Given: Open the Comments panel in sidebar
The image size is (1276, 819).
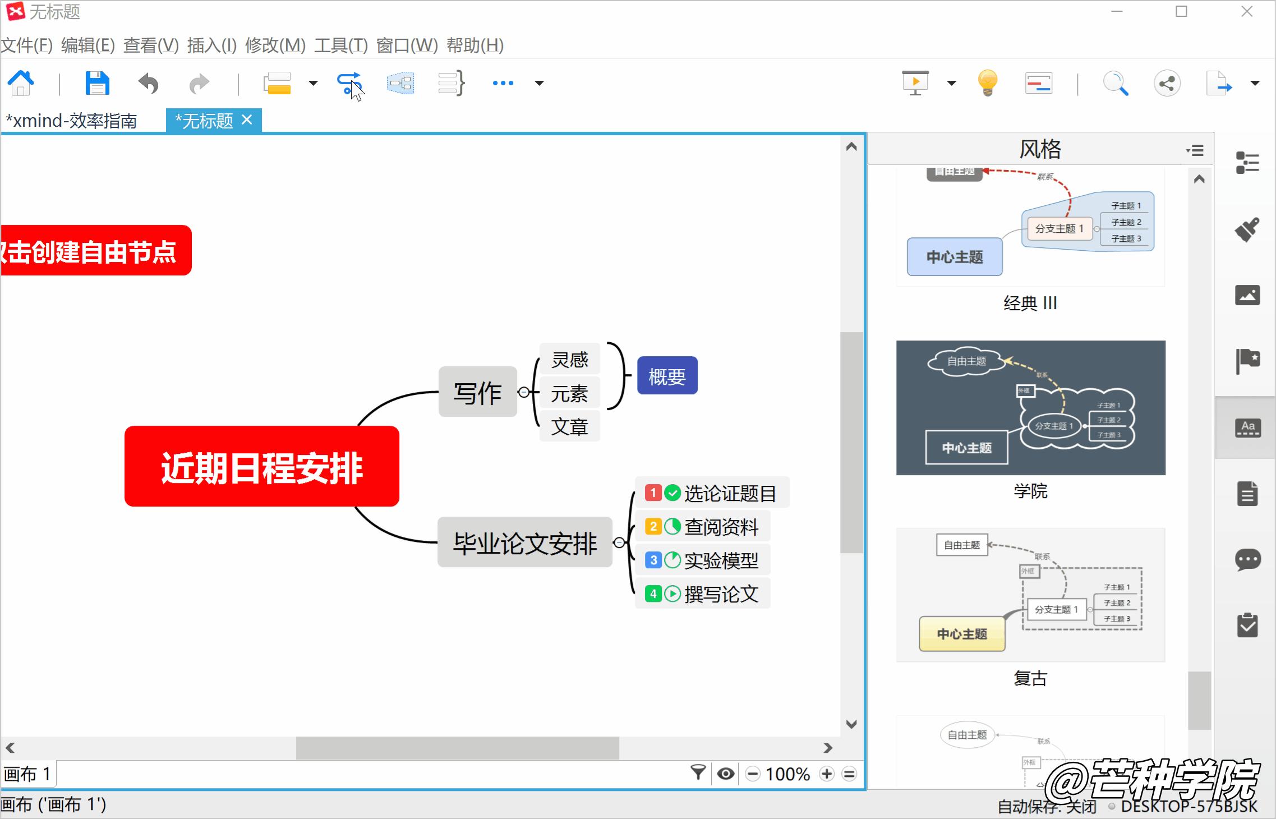Looking at the screenshot, I should pyautogui.click(x=1247, y=560).
